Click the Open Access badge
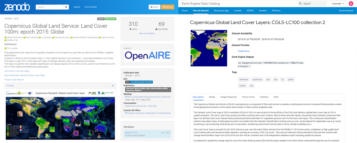Screen dimensions: 357x143 point(110,19)
